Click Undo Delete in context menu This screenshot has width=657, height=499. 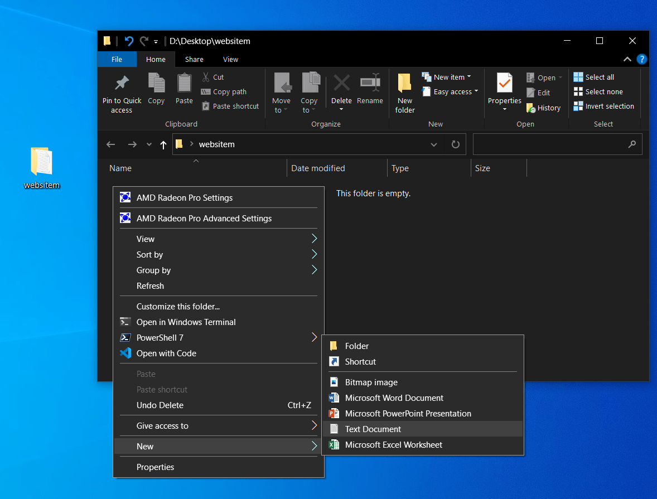(x=219, y=405)
